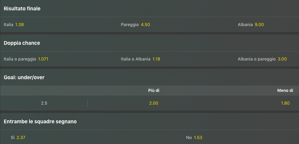The height and width of the screenshot is (144, 299).
Task: Choose No at 1.53 odds
Action: [x=198, y=138]
